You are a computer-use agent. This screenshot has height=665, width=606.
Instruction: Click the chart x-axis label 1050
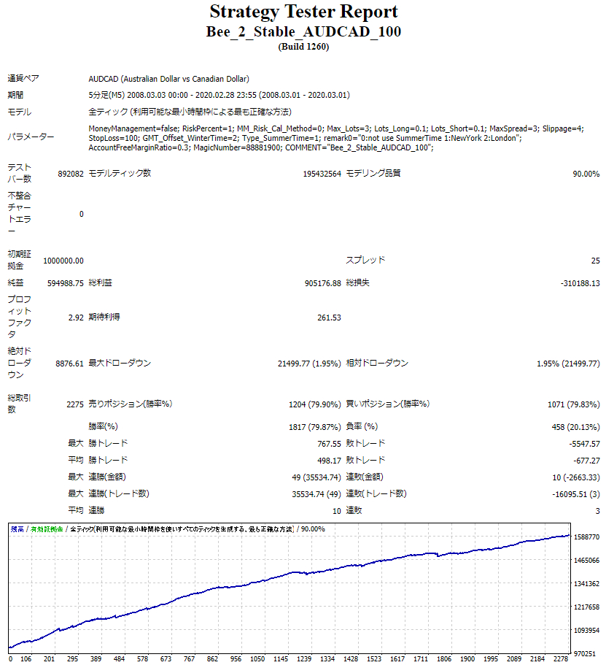pos(257,658)
